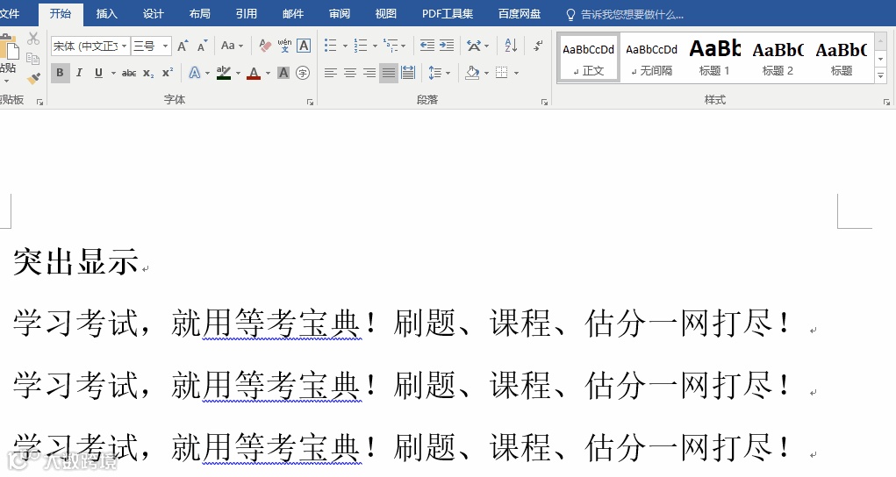This screenshot has width=896, height=477.
Task: Switch to the 设计 tab
Action: [154, 14]
